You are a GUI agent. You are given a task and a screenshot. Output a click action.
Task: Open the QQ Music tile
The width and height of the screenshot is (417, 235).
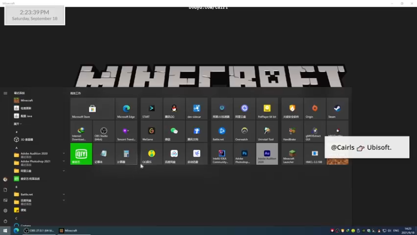152,154
